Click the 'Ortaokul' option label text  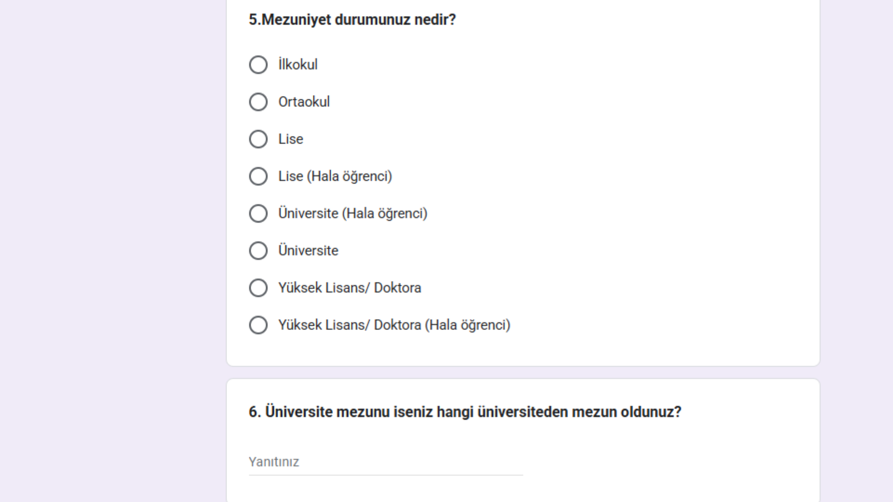[x=304, y=102]
